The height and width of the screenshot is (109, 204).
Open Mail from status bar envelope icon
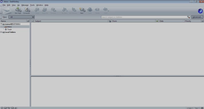click(5, 108)
